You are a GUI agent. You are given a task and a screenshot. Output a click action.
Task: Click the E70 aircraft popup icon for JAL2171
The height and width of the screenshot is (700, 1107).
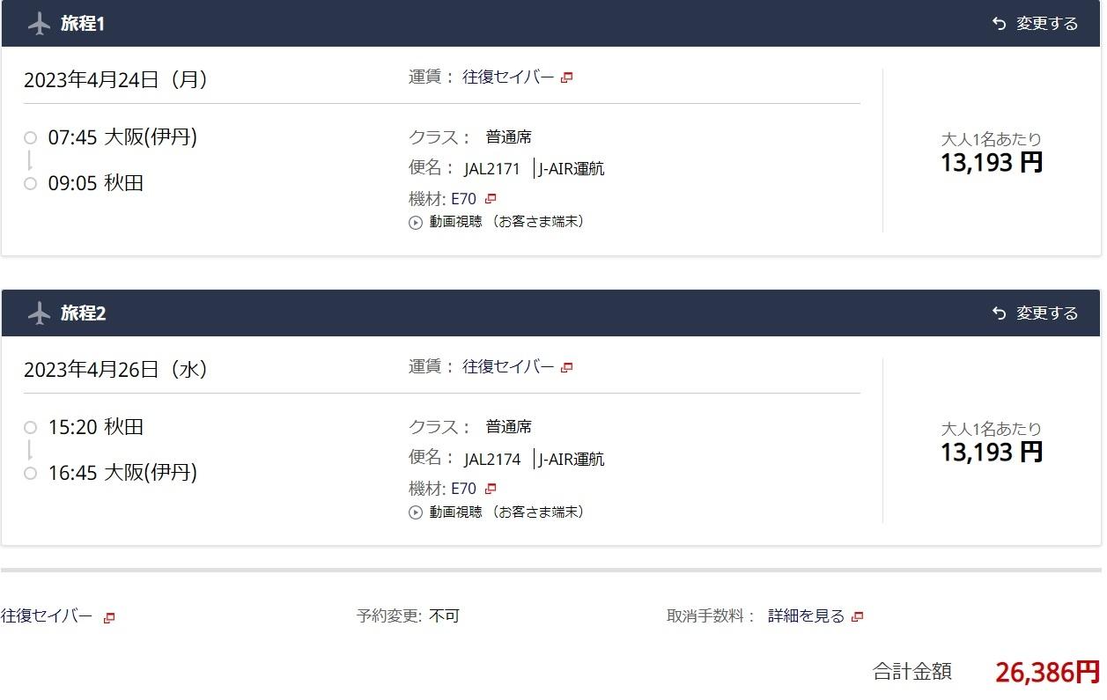coord(491,199)
